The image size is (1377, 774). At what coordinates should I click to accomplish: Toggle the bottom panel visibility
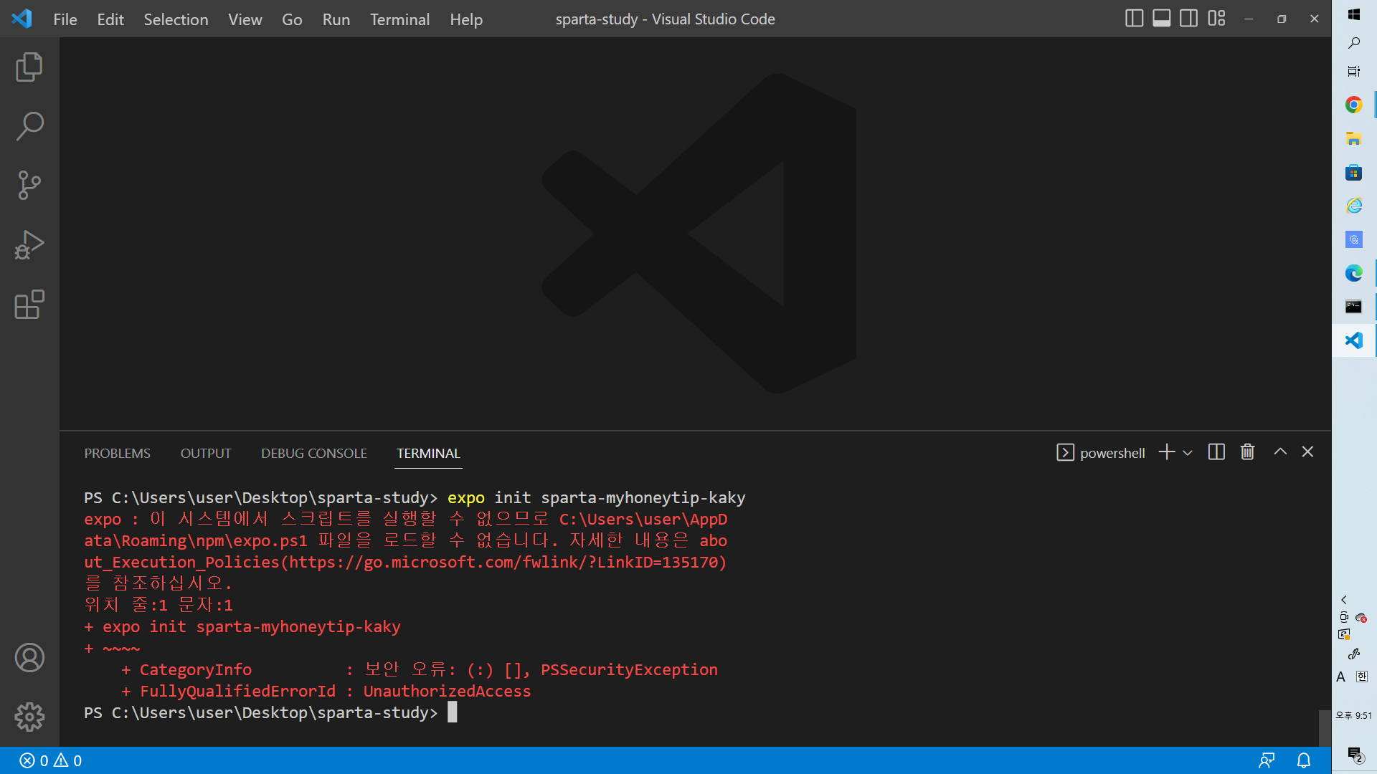click(1162, 19)
